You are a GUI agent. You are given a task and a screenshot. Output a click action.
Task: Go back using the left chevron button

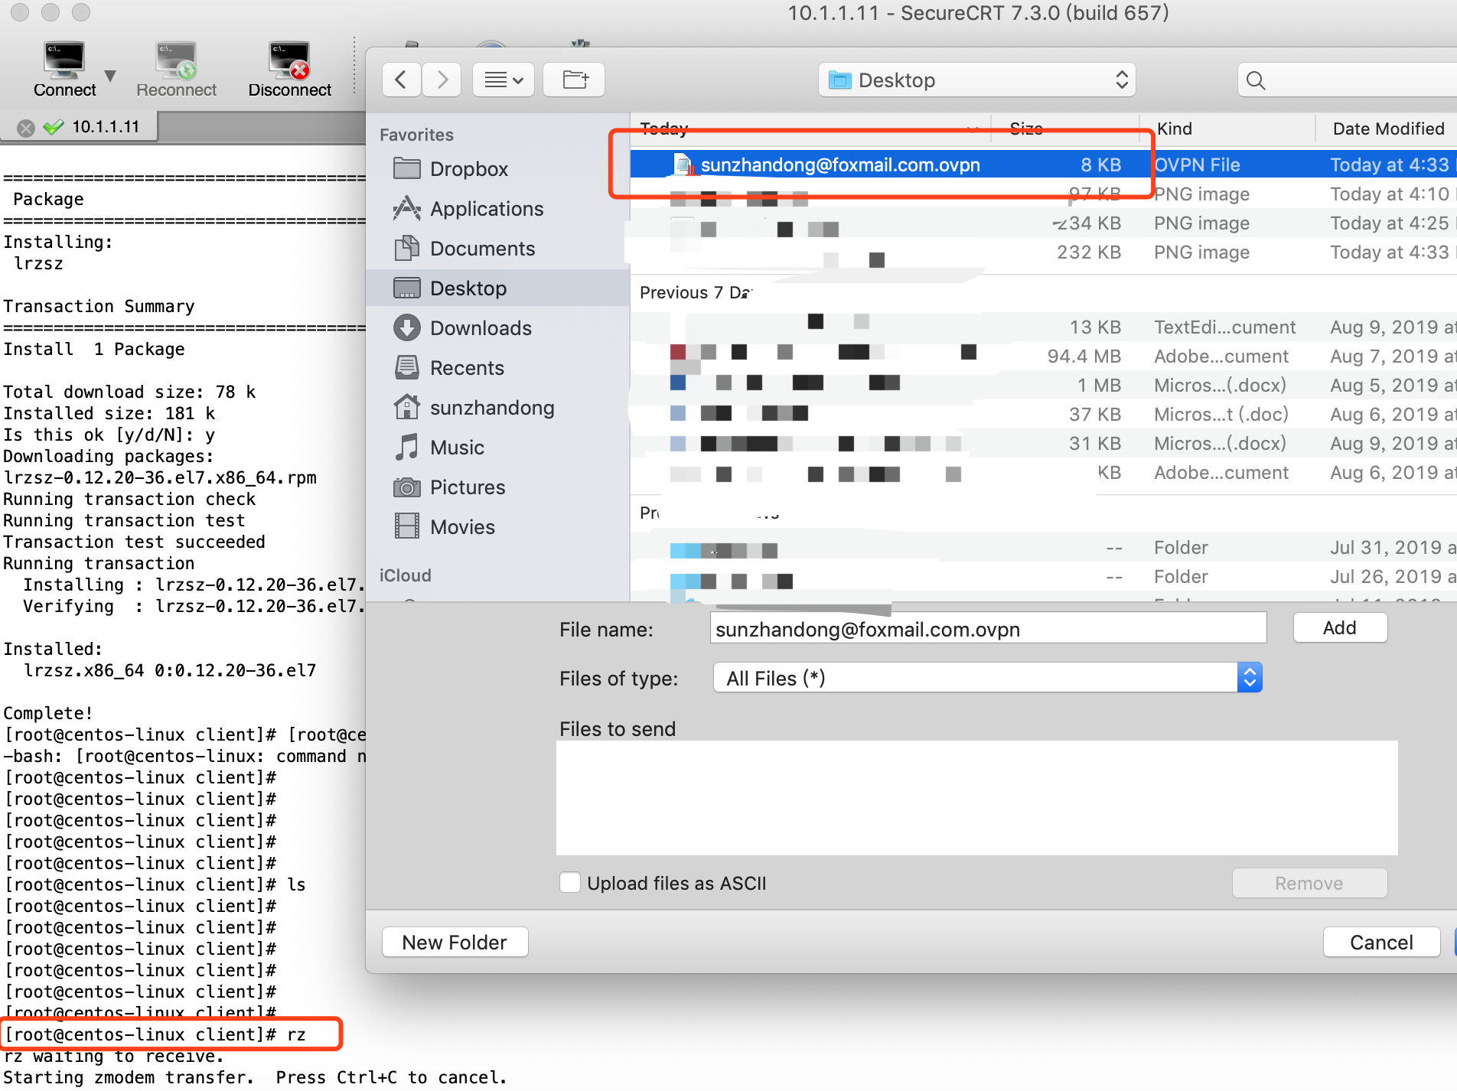[401, 80]
